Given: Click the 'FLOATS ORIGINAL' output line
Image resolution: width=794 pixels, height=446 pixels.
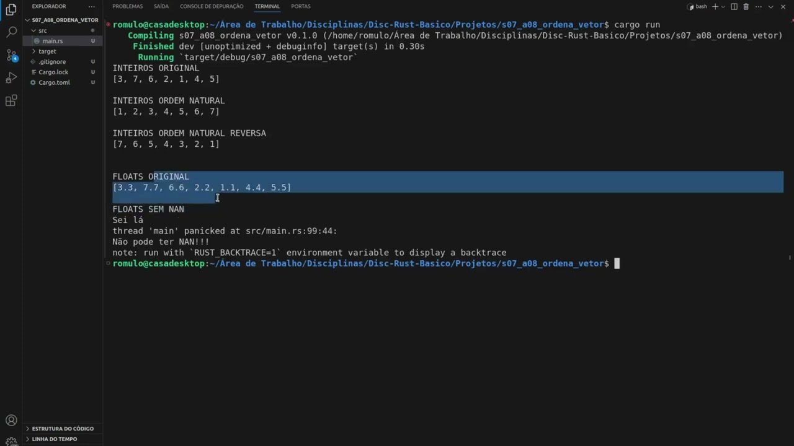Looking at the screenshot, I should [151, 177].
